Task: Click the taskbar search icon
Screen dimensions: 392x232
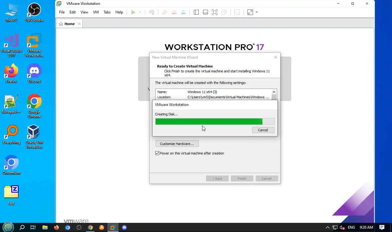Action: 22,227
